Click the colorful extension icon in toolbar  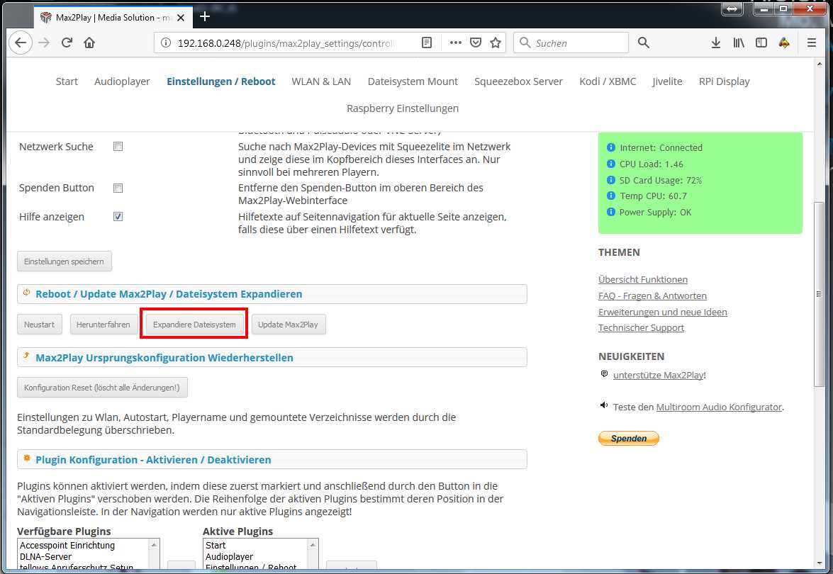click(x=784, y=43)
